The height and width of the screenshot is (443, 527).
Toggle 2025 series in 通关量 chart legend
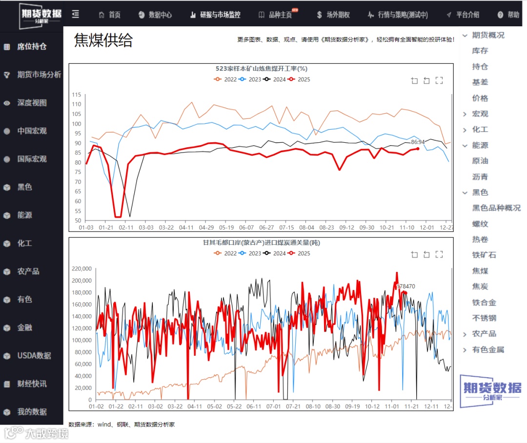(299, 253)
